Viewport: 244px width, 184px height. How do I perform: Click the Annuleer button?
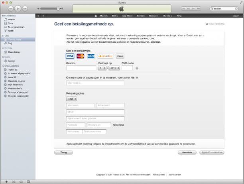(187, 152)
